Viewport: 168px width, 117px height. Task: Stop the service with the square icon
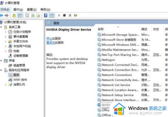point(64,15)
